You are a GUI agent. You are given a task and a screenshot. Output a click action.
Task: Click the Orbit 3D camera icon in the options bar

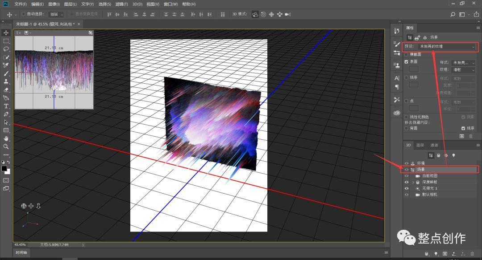[x=255, y=14]
